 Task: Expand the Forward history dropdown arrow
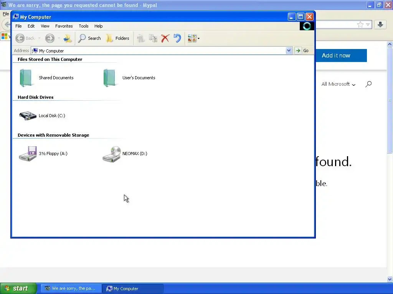coord(59,38)
